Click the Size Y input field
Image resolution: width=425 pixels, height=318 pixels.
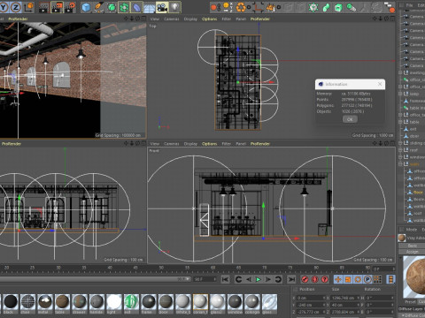[x=344, y=305]
